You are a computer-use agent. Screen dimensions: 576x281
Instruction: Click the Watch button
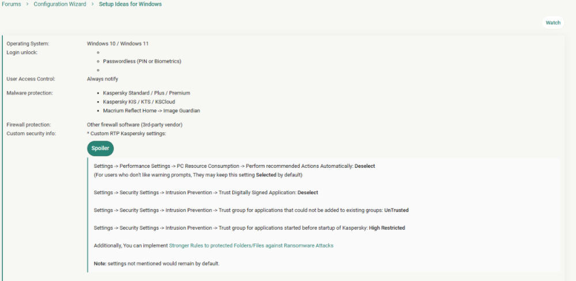point(553,23)
